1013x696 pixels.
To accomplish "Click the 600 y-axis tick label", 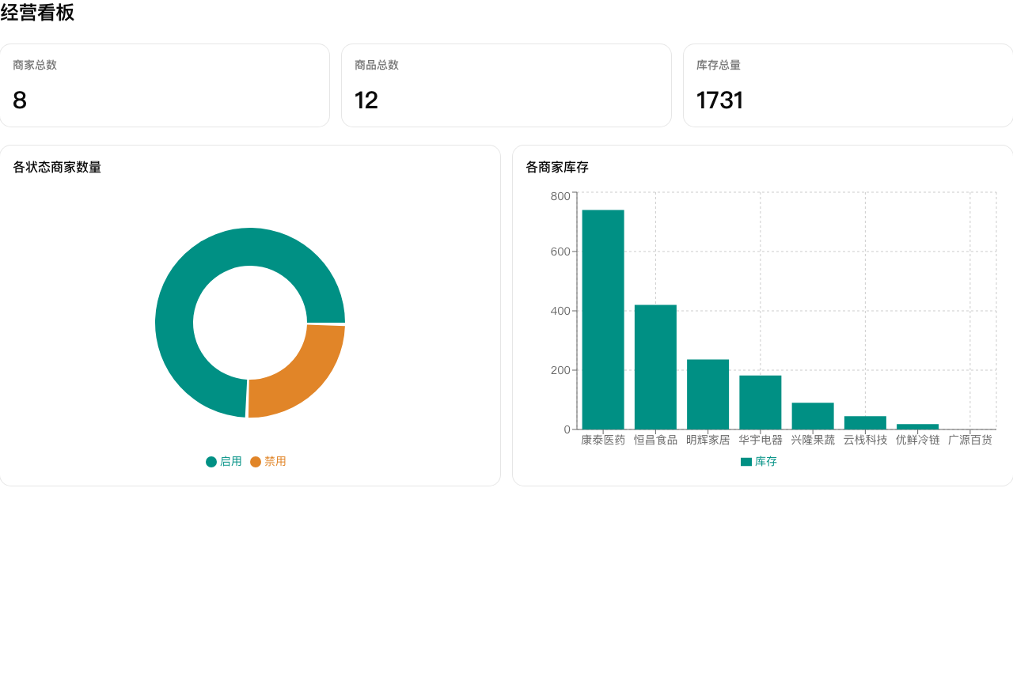I will pyautogui.click(x=560, y=252).
